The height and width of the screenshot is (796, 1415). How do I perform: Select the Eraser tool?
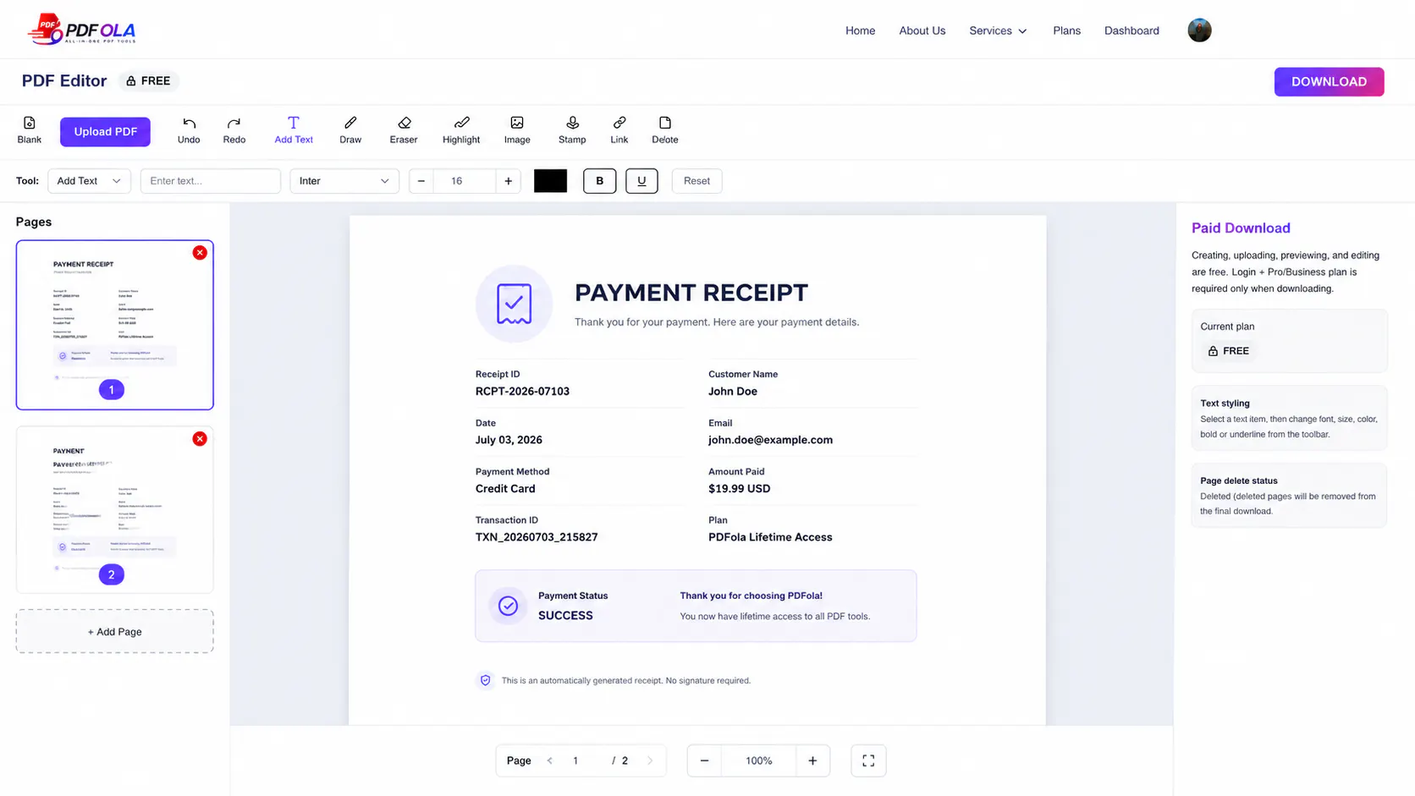[404, 130]
